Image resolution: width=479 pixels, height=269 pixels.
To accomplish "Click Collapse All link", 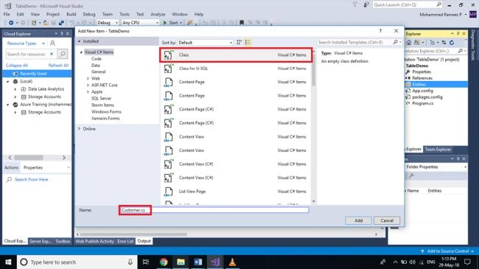I will click(17, 66).
